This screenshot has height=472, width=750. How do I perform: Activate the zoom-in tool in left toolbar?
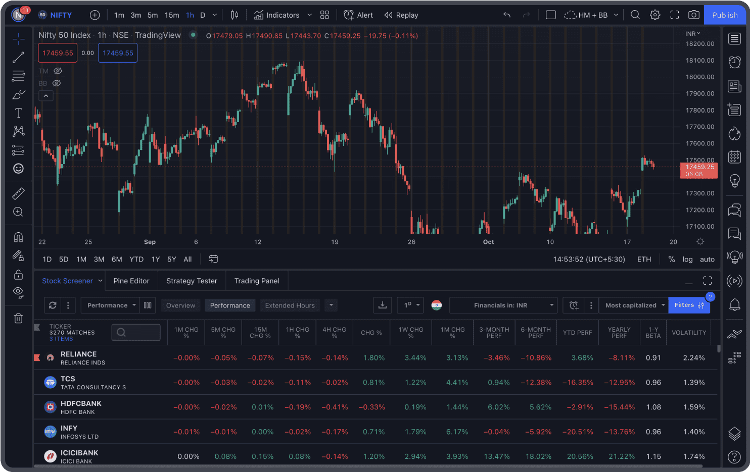click(18, 212)
